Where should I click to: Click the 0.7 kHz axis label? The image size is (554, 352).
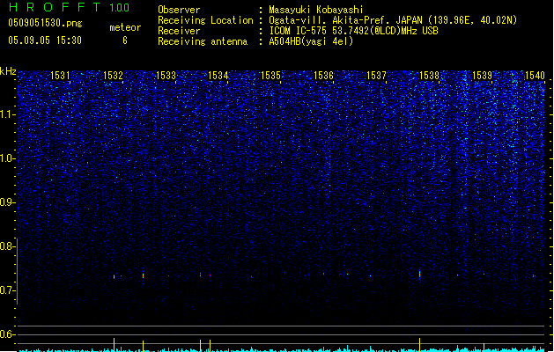(7, 290)
